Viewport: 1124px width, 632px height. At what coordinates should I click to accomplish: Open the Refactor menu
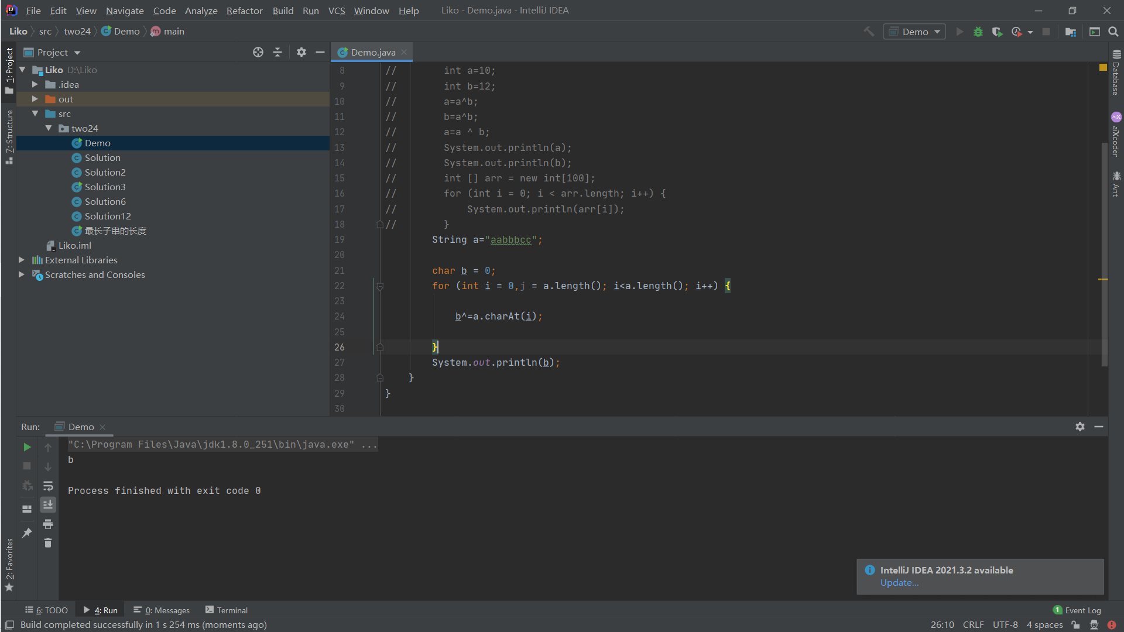pyautogui.click(x=244, y=11)
